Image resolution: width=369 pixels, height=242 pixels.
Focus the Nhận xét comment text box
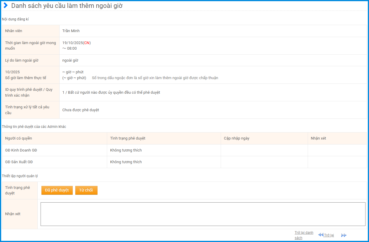[x=203, y=214]
